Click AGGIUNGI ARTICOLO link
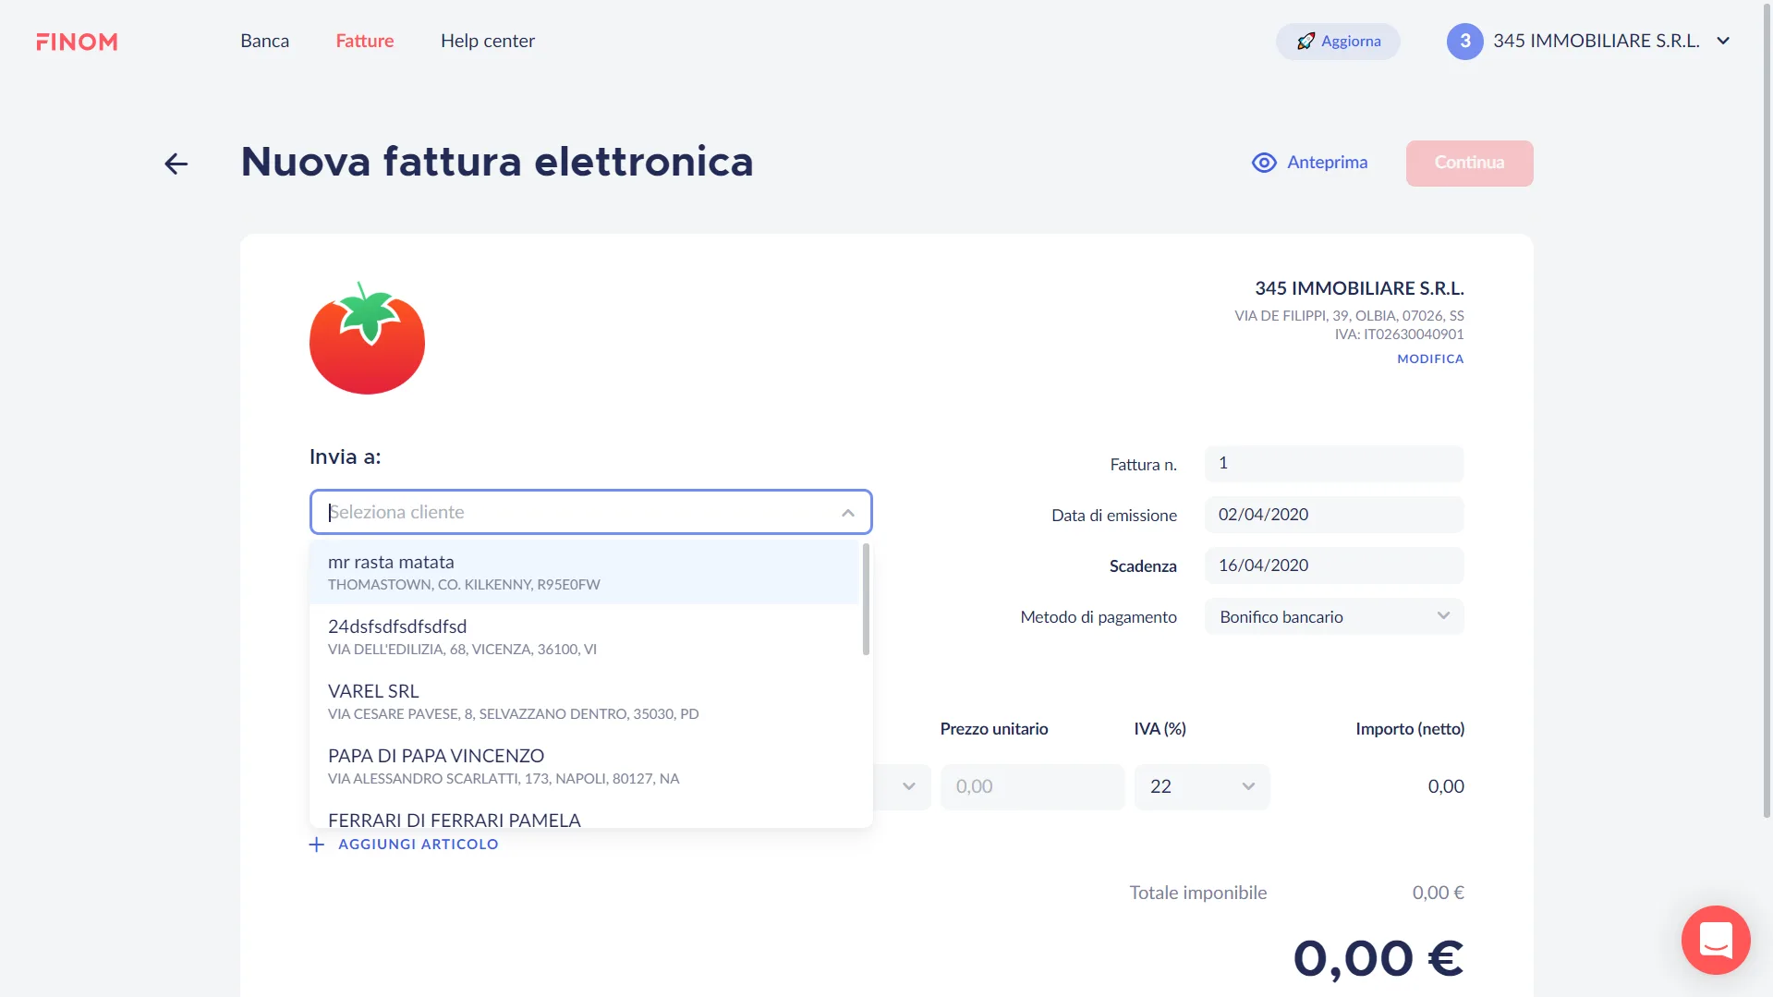 (x=418, y=845)
